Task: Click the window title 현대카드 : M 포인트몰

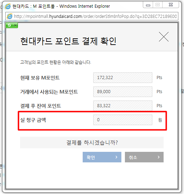Action: (x=33, y=6)
